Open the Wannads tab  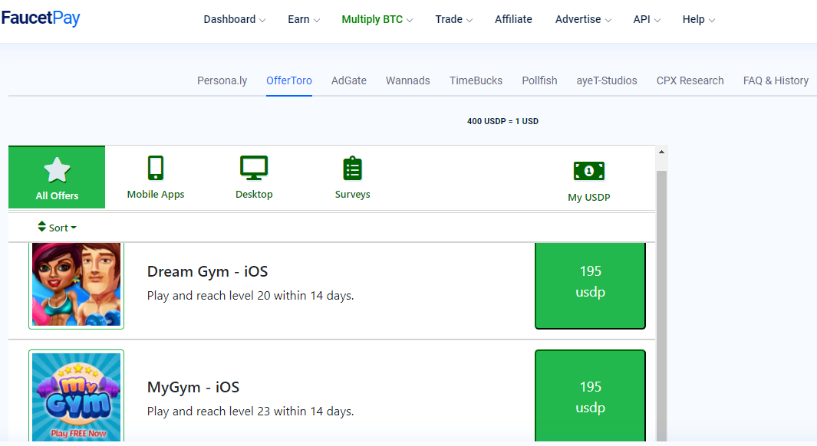tap(408, 80)
